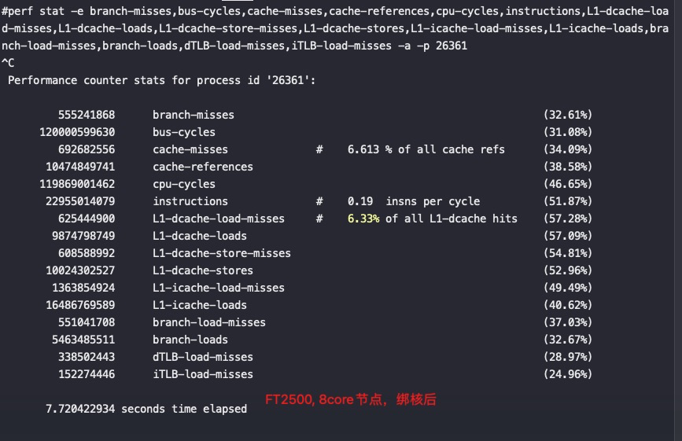Click the branch-misses counter name

pyautogui.click(x=194, y=115)
